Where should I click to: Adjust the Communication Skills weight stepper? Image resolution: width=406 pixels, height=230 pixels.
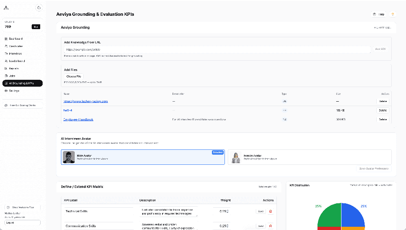click(221, 226)
